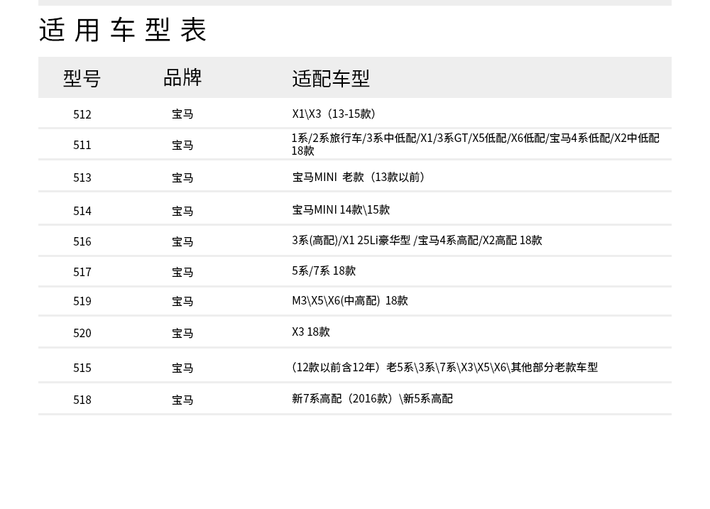Select the 宝马 brand cell in row 518
Viewport: 710px width, 509px height.
(x=182, y=400)
